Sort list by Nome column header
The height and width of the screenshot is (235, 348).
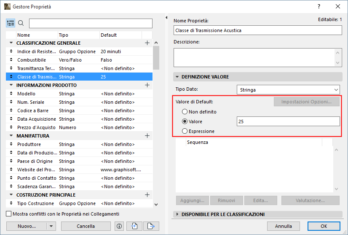pos(37,35)
